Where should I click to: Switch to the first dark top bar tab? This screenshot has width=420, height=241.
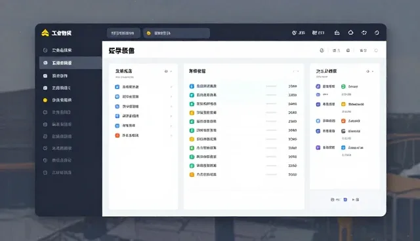pyautogui.click(x=123, y=33)
